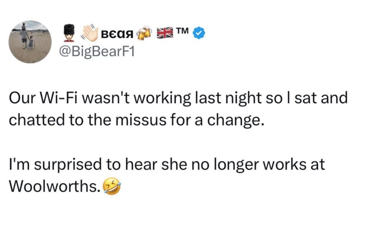372x230 pixels.
Task: Click the word "Wi-Fi" in the tweet
Action: pos(66,98)
